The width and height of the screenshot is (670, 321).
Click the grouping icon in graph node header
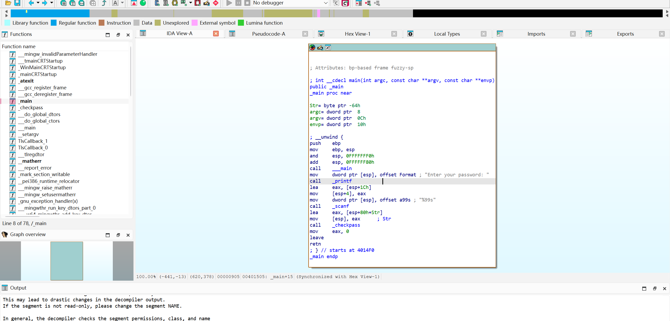328,47
